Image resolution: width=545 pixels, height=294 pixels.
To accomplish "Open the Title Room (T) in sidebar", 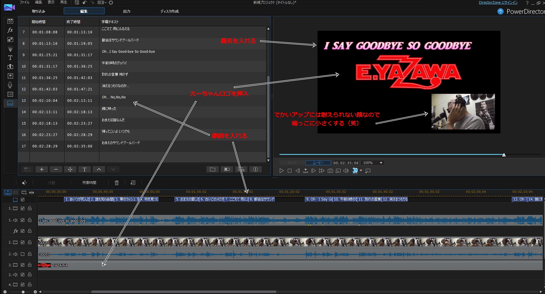I will click(x=10, y=58).
